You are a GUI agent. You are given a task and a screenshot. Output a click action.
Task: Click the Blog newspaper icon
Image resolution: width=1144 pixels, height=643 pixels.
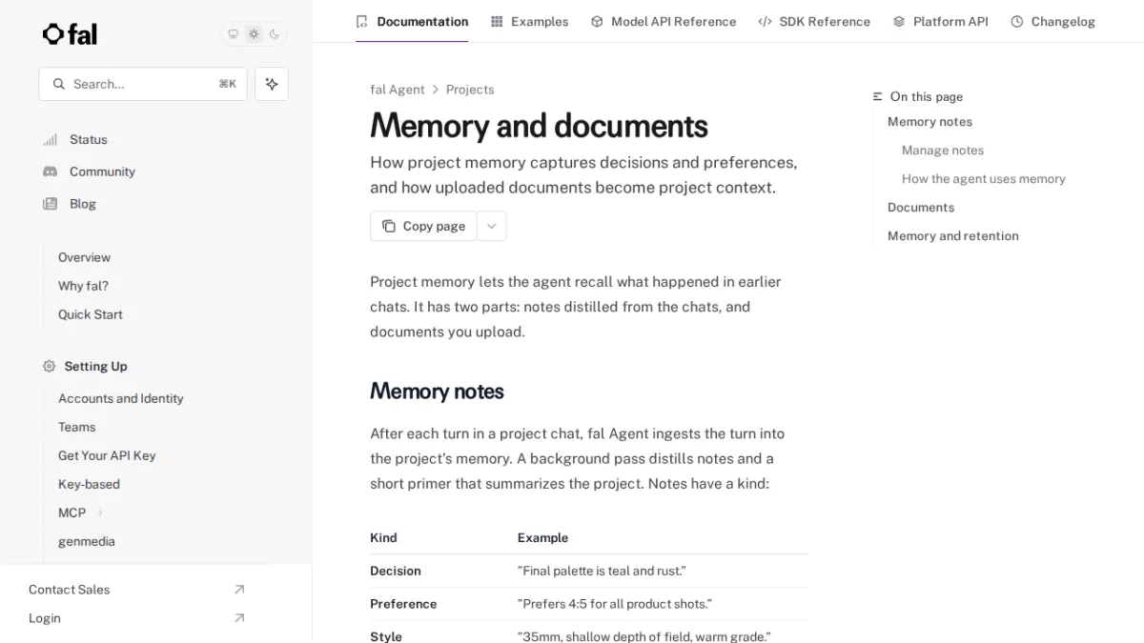tap(50, 204)
